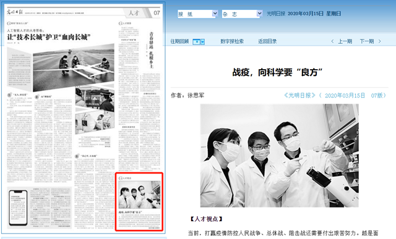This screenshot has height=239, width=396.
Task: Click the right chevron after 下一期
Action: pos(379,41)
